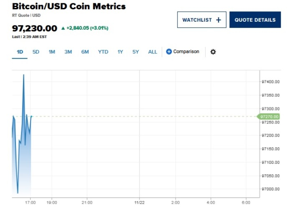
Task: Select the YTD time range
Action: pyautogui.click(x=103, y=52)
